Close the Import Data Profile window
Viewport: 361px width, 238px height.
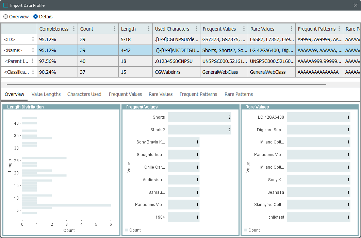pyautogui.click(x=356, y=5)
